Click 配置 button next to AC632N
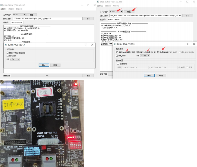Viewport: 197px width, 167px height. click(129, 12)
